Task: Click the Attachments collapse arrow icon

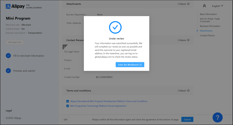Action: [188, 4]
